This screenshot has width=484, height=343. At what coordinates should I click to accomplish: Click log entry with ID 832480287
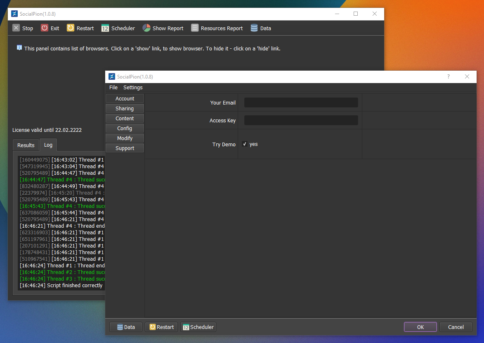pyautogui.click(x=62, y=186)
